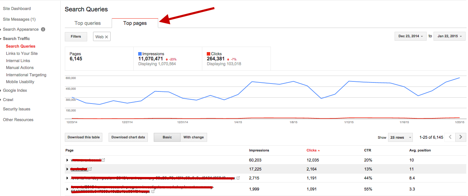Click the red Clicks legend swatch
Viewport: 468px width, 196px height.
[x=208, y=54]
